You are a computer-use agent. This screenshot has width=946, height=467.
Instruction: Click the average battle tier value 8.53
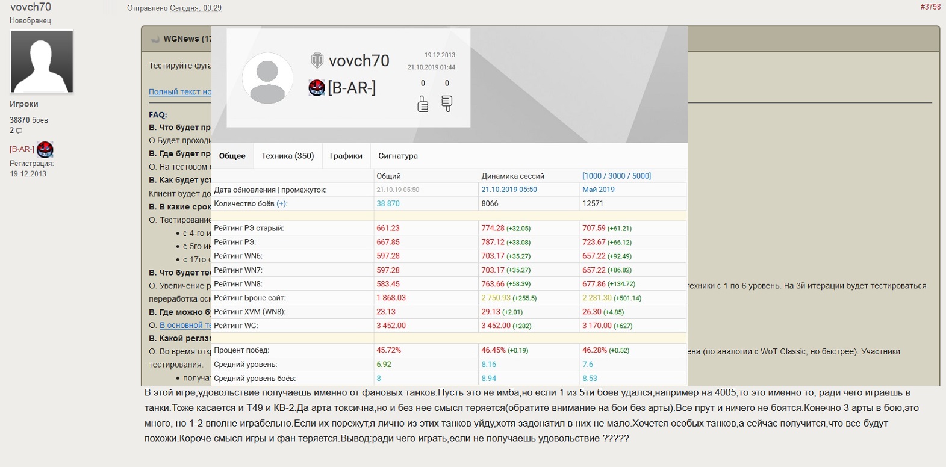590,378
